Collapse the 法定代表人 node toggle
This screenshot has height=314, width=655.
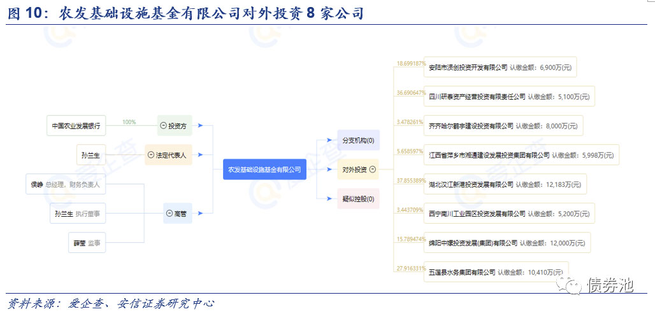[151, 154]
